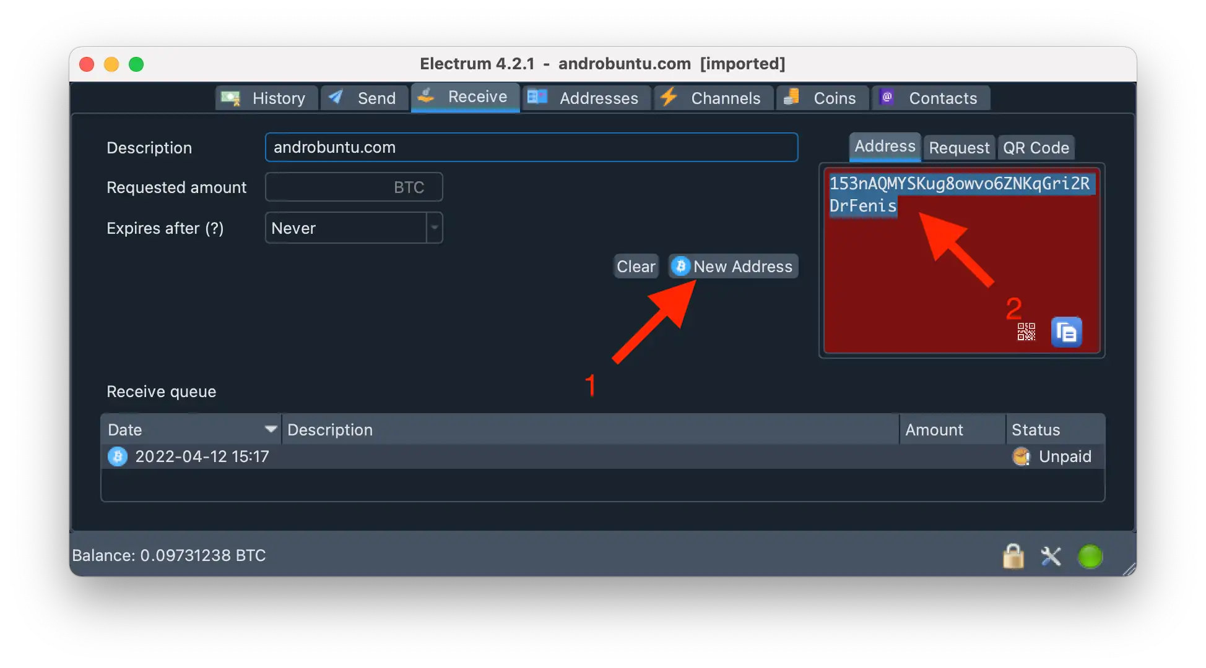Expand the Expires after dropdown showing Never
This screenshot has width=1206, height=668.
click(435, 228)
